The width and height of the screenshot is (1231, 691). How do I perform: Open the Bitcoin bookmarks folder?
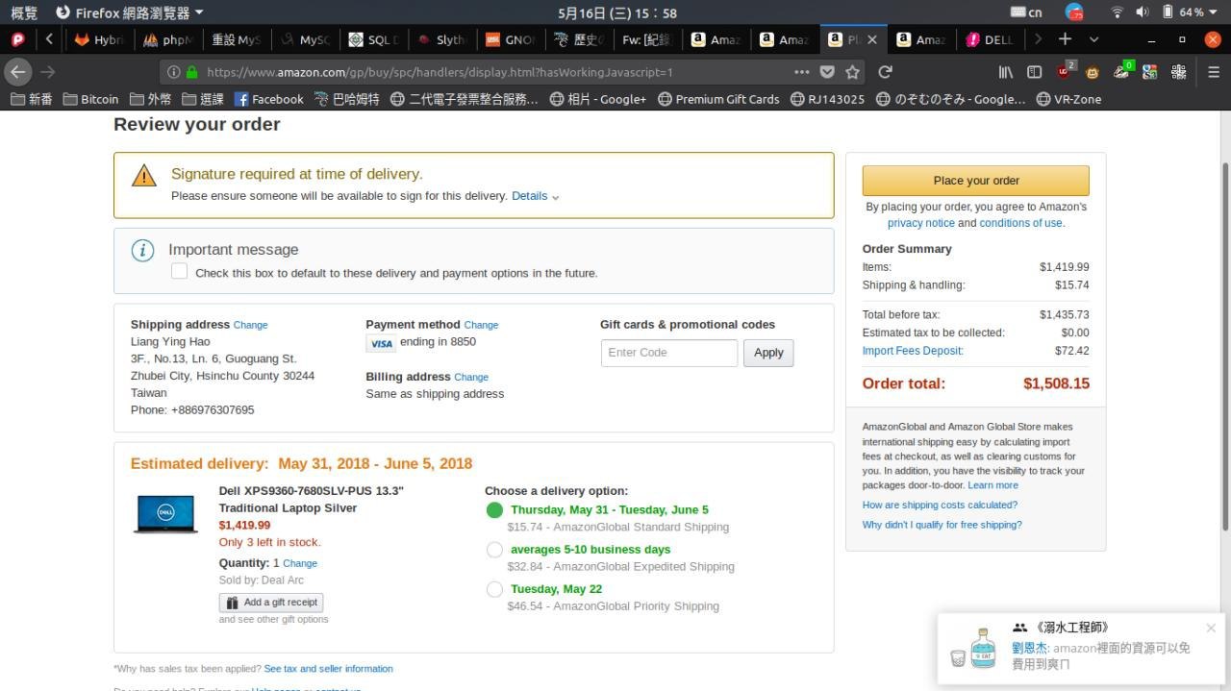coord(90,99)
